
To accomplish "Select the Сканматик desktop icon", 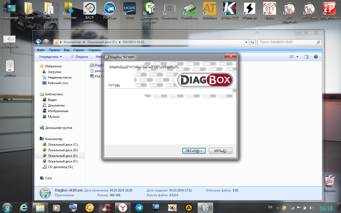I will coord(170,11).
